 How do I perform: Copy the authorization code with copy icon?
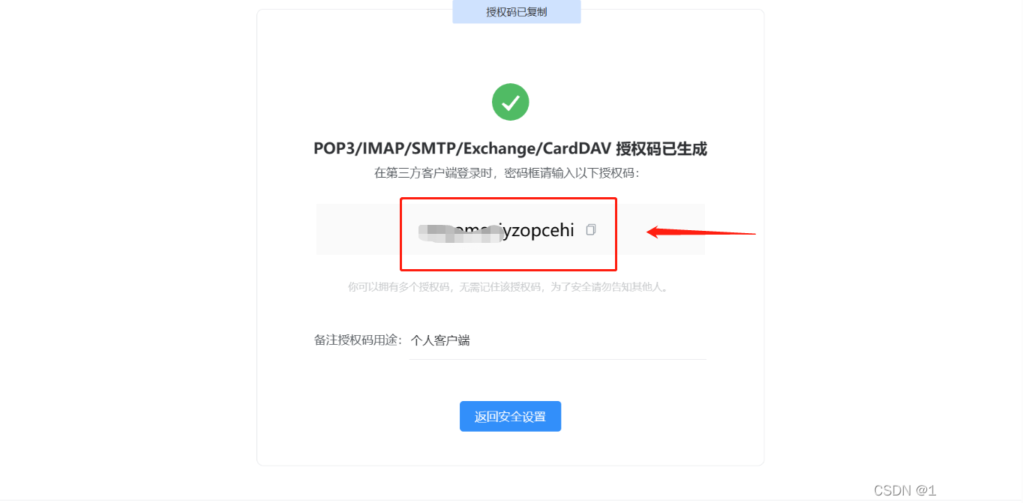[x=591, y=229]
